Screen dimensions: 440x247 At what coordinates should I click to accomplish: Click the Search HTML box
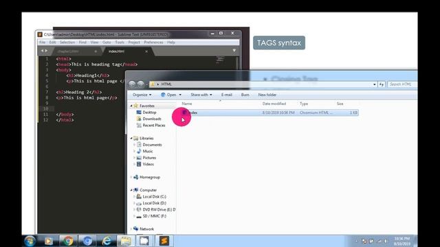[402, 84]
